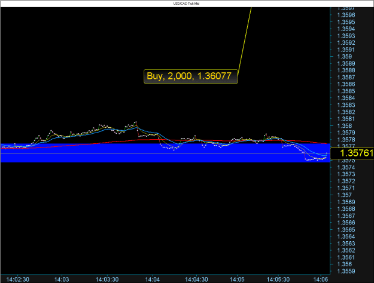Click the 1.3582 price axis label

pyautogui.click(x=346, y=112)
